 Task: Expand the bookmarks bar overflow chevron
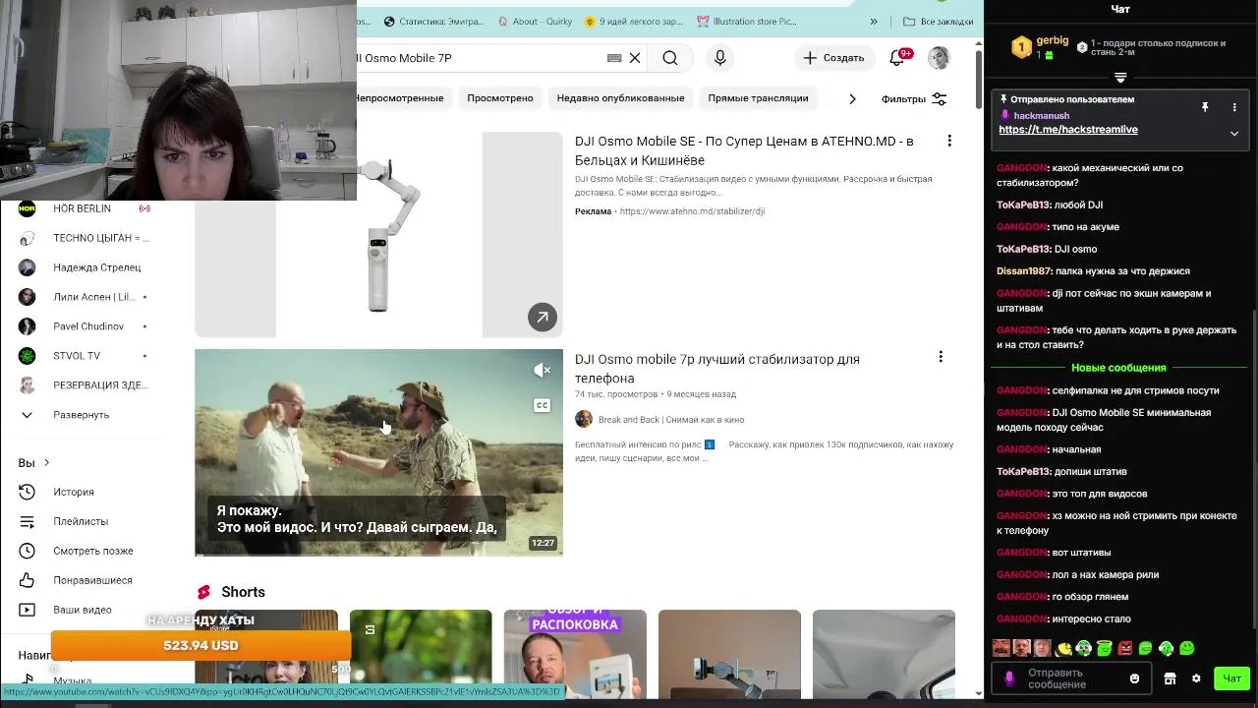pos(874,22)
